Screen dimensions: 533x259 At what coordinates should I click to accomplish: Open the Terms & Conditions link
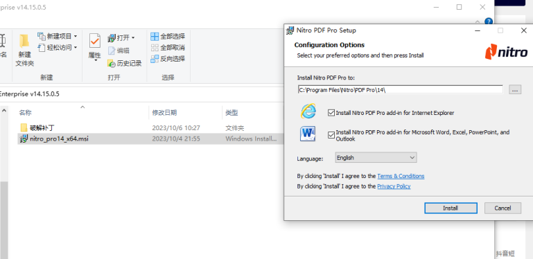point(401,176)
